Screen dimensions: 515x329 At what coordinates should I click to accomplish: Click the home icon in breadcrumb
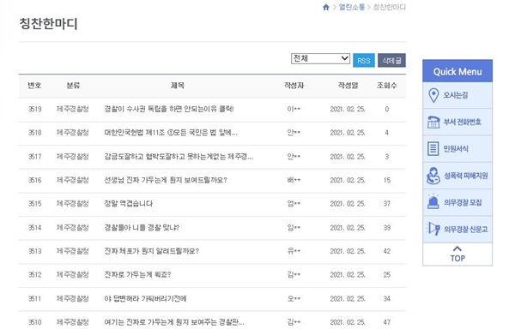(326, 7)
